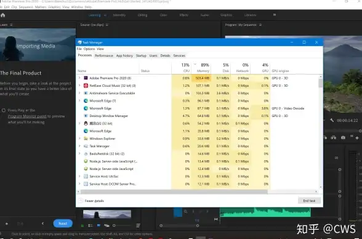Show more Program monitor transport buttons
The width and height of the screenshot is (362, 239).
coord(352,136)
